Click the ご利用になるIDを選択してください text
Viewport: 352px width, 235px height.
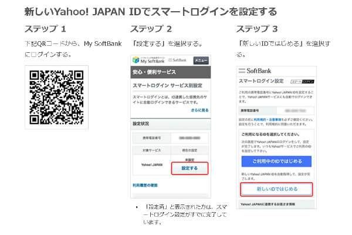pos(270,135)
